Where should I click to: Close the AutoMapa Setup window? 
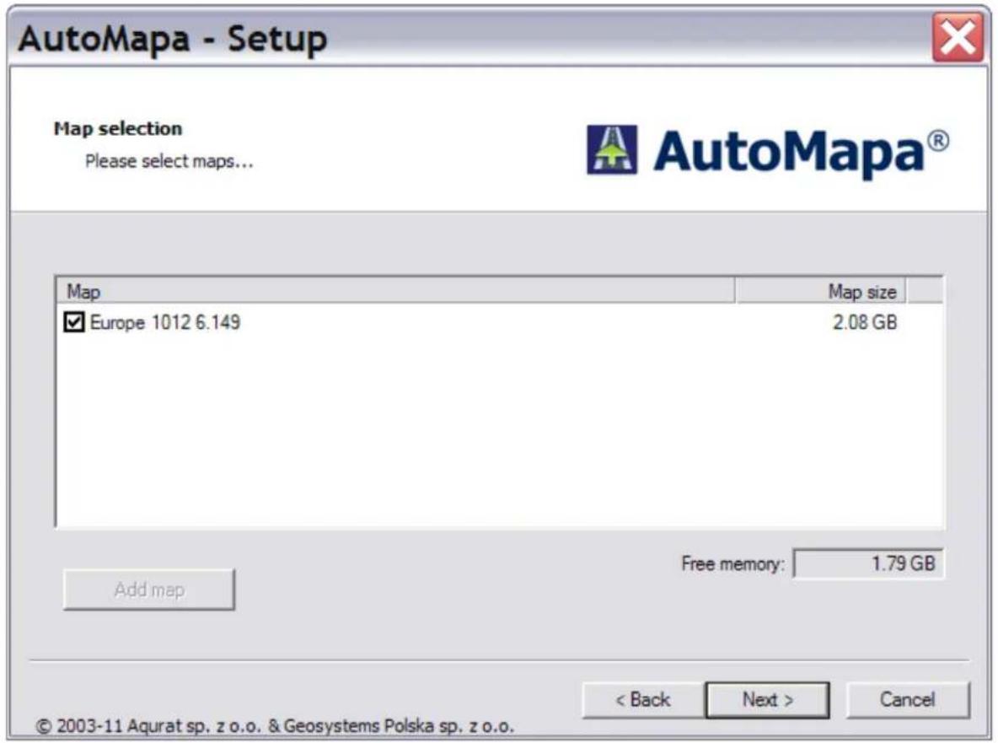[958, 38]
